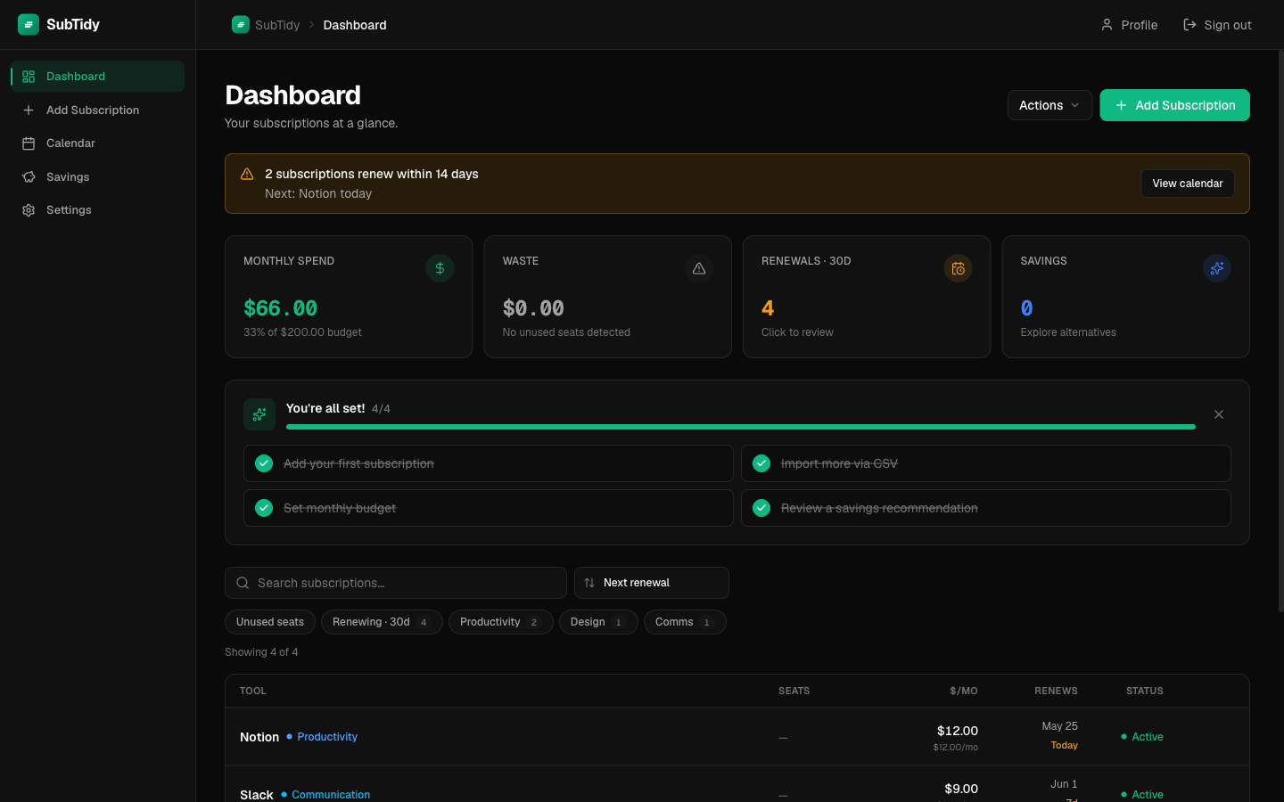This screenshot has width=1284, height=802.
Task: Click Notion's Active status
Action: point(1142,737)
